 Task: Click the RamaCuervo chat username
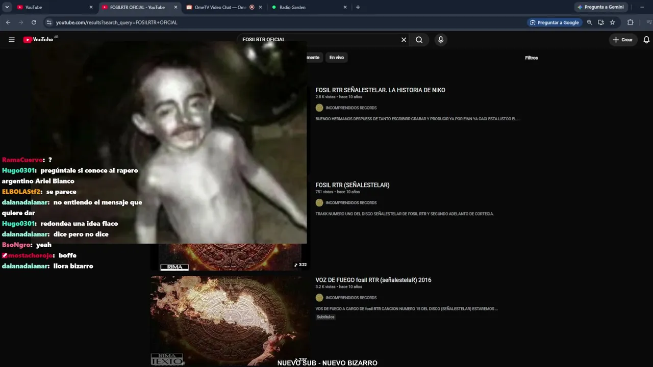tap(22, 160)
